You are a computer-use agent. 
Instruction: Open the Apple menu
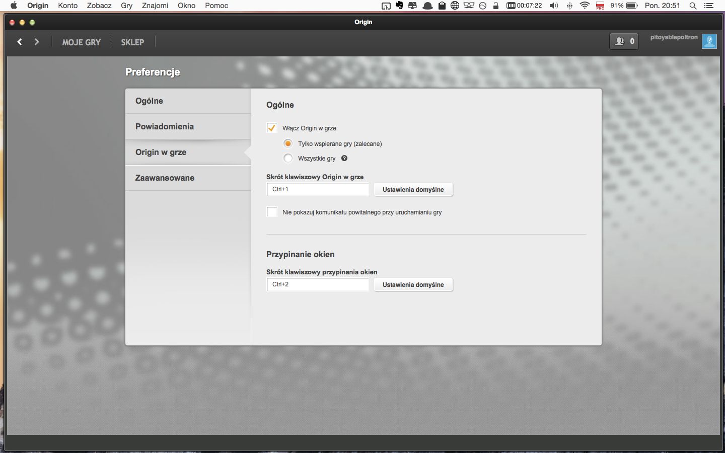(x=14, y=6)
